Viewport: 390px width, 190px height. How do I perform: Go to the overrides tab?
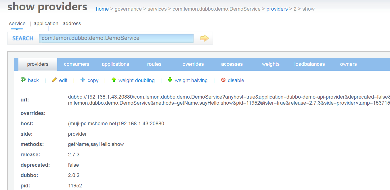click(193, 64)
